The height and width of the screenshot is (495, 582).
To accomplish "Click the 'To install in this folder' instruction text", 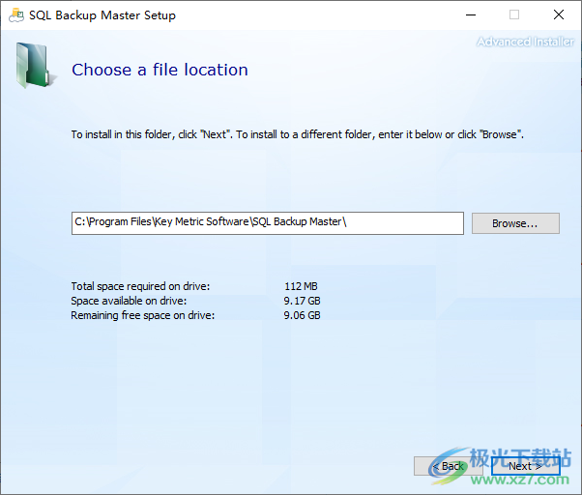I will tap(298, 134).
